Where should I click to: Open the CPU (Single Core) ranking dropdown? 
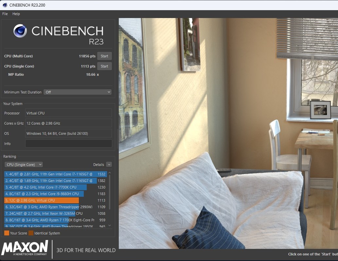24,164
